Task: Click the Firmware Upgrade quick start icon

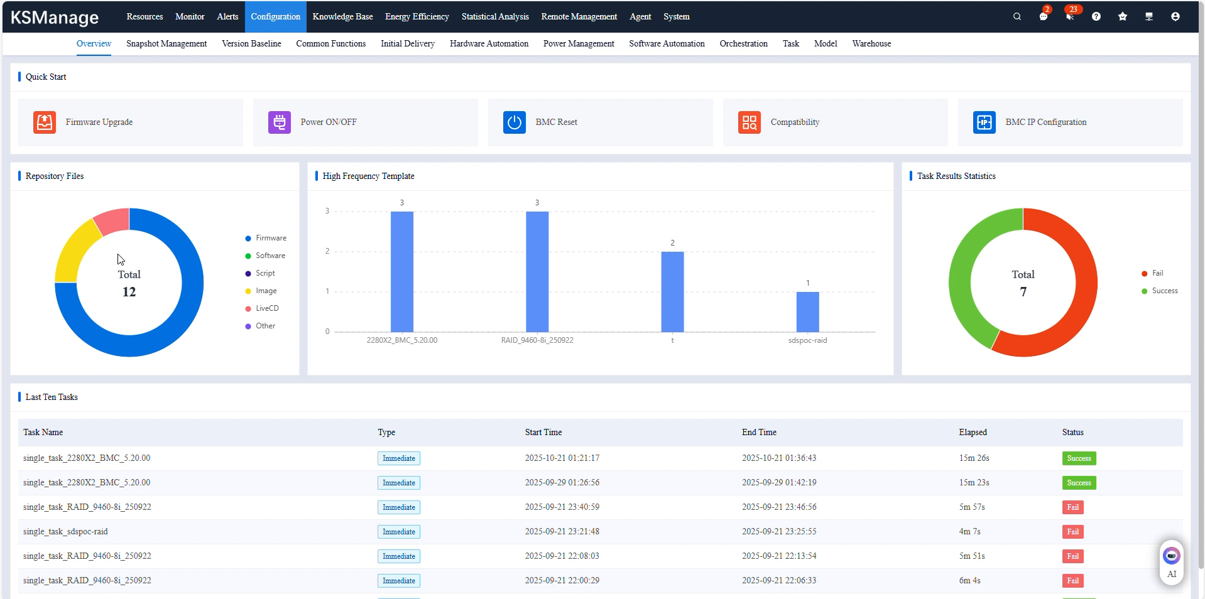Action: click(45, 122)
